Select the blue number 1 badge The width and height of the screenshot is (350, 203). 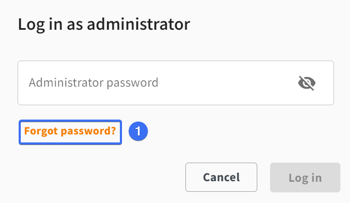(x=138, y=131)
